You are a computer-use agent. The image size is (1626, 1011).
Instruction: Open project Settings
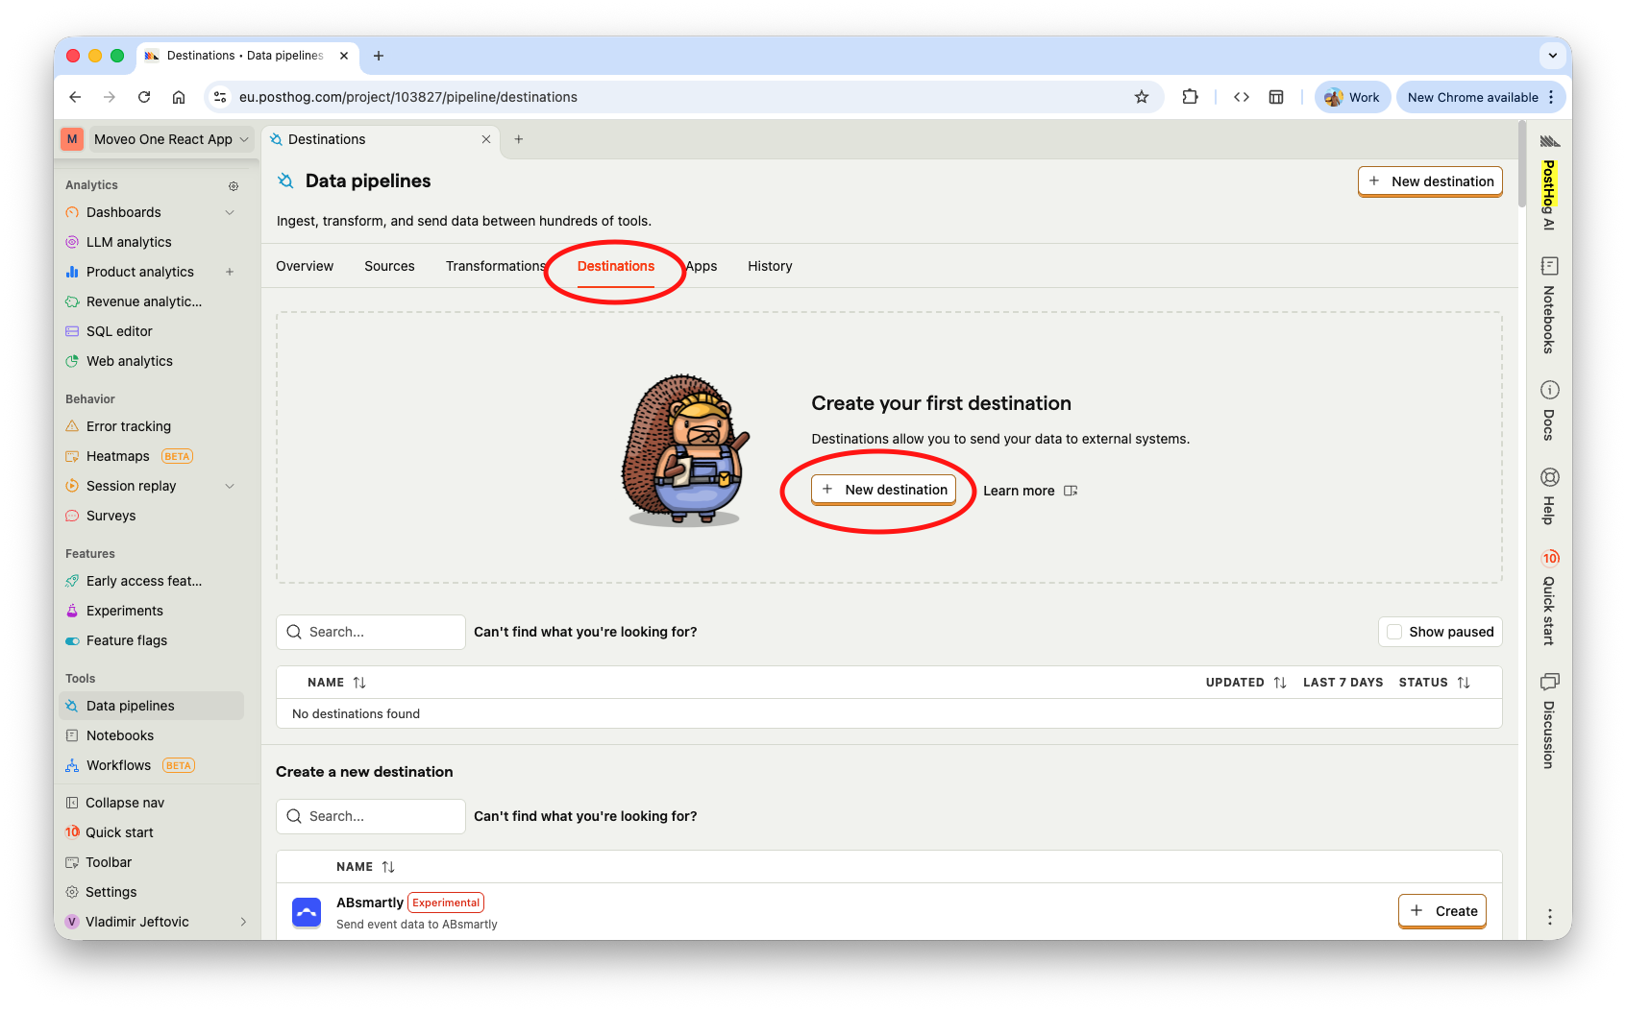111,892
